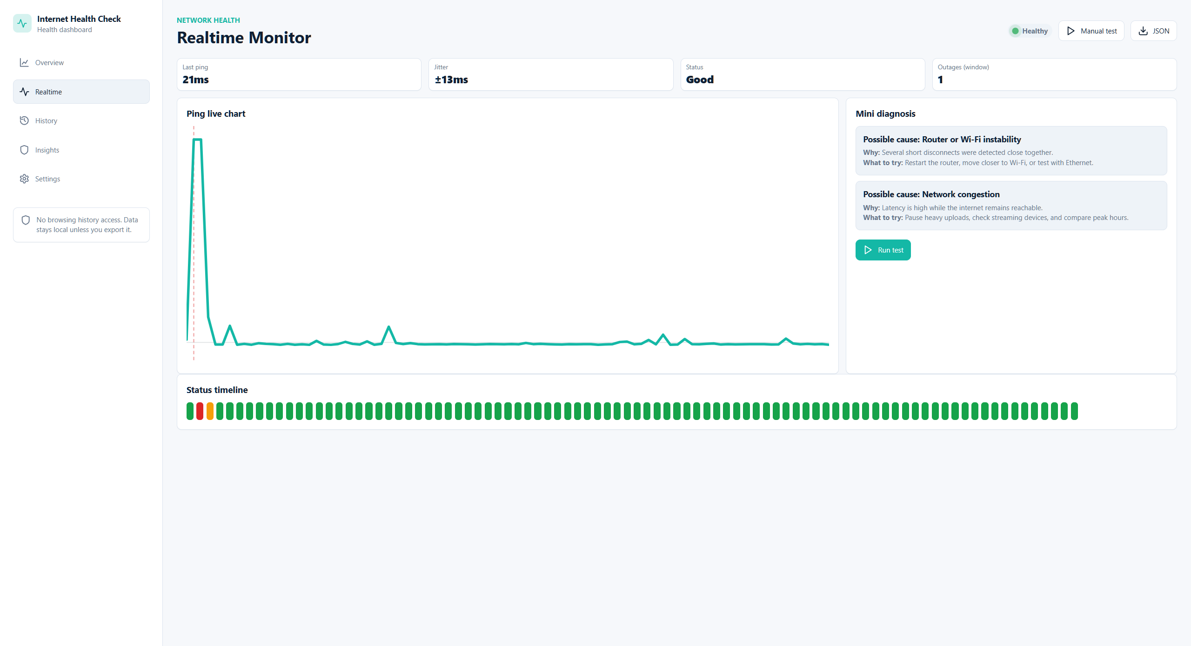The width and height of the screenshot is (1191, 646).
Task: Click the Realtime Monitor heading
Action: 244,38
